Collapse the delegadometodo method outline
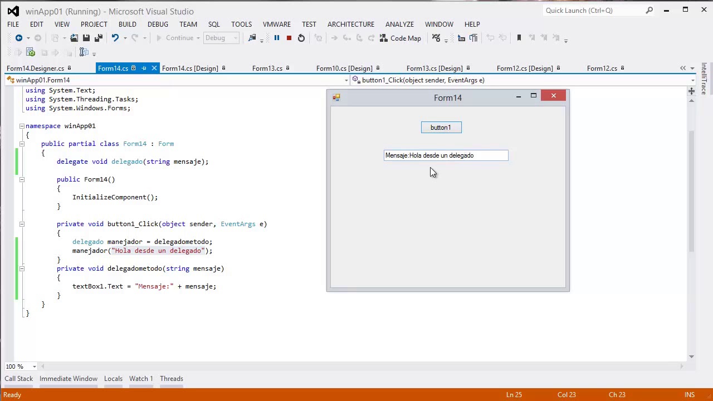The width and height of the screenshot is (713, 401). tap(22, 268)
